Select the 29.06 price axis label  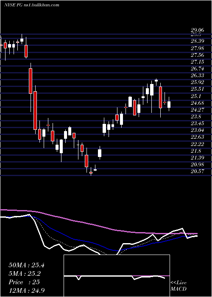coord(197,30)
